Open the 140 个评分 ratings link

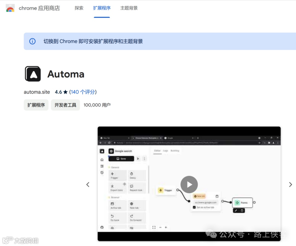click(83, 92)
